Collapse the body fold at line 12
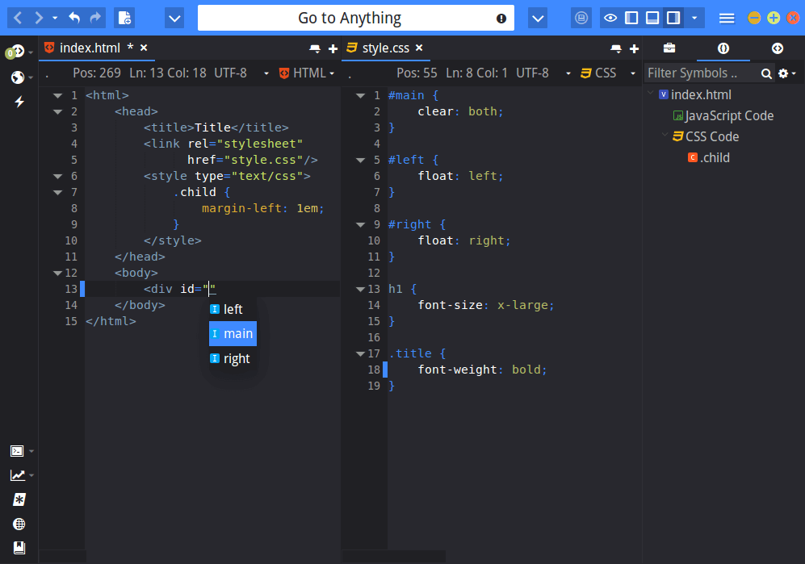This screenshot has height=564, width=805. pos(58,273)
